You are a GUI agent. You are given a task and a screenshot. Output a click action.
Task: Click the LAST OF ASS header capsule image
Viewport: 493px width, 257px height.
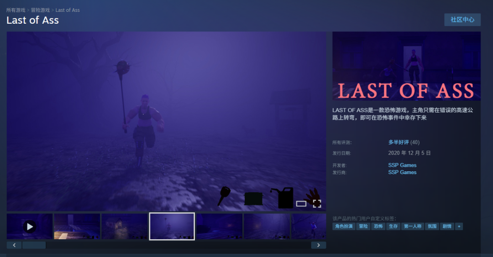(x=407, y=66)
